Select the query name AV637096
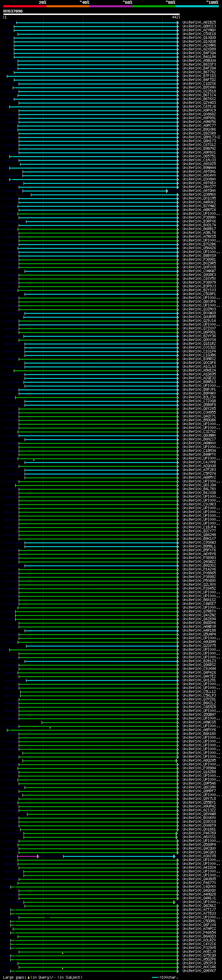 [13, 11]
